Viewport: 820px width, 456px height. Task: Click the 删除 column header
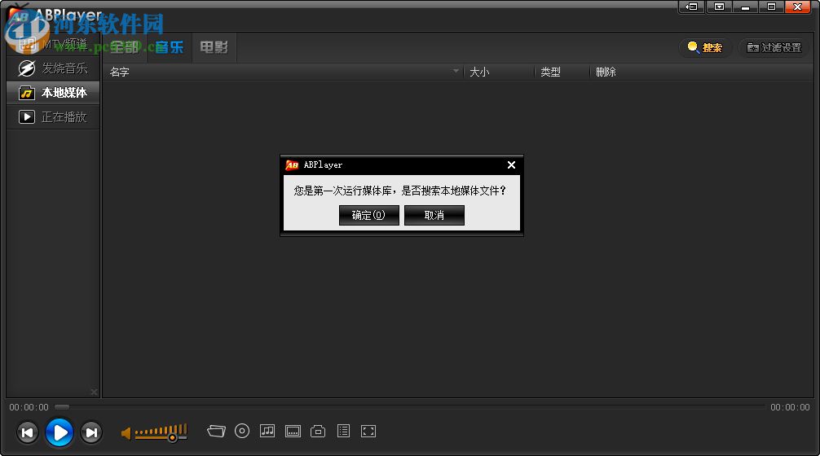(x=606, y=72)
